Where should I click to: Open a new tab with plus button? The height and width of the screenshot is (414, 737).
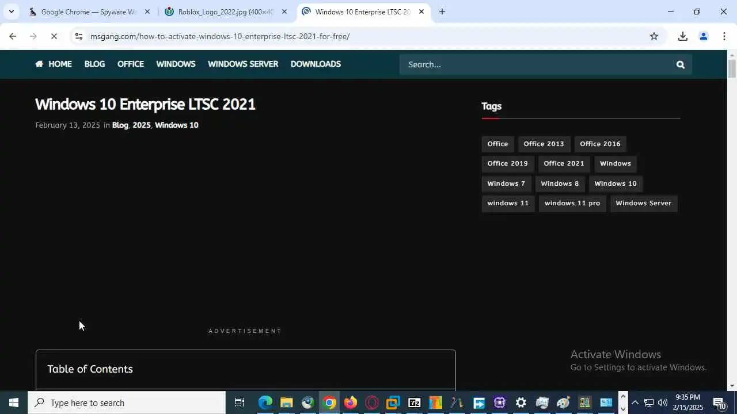tap(442, 11)
